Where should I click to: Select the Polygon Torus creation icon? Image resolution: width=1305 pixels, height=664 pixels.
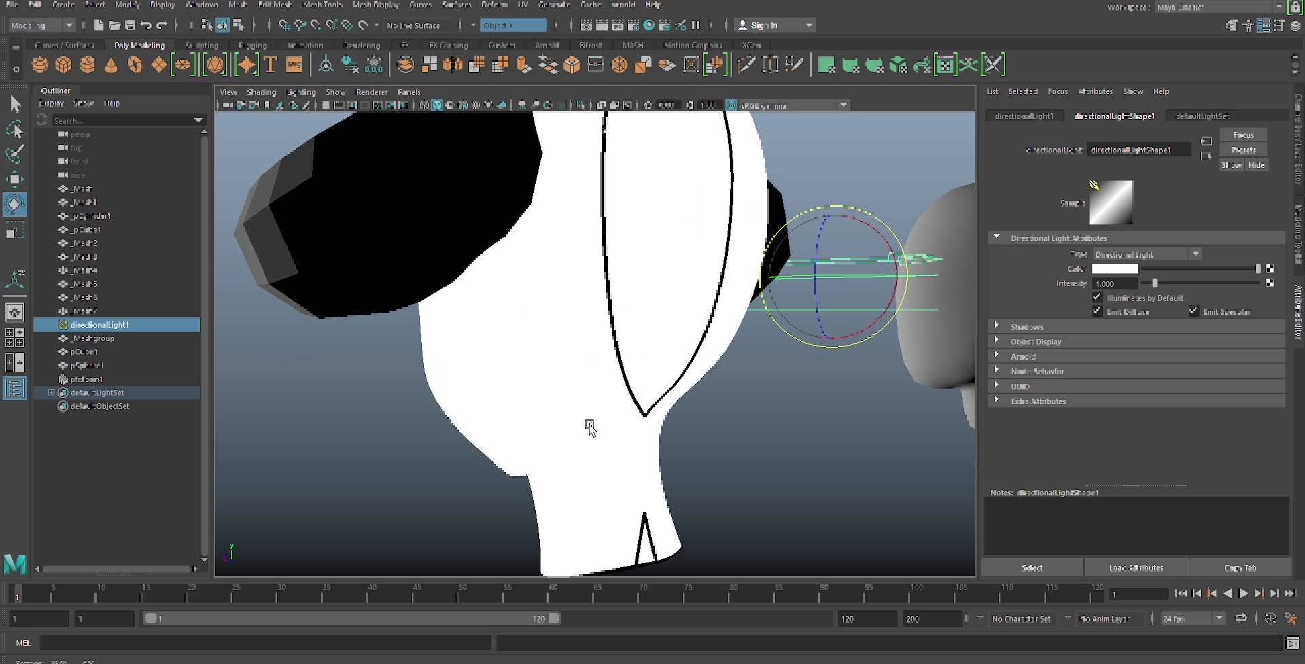point(135,64)
